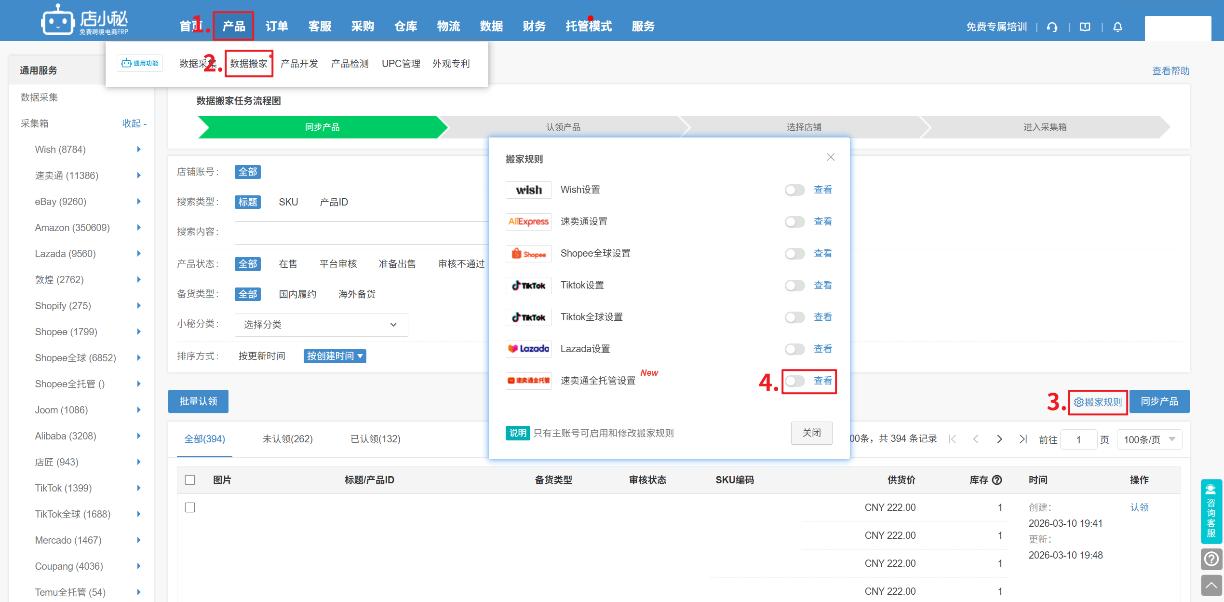Click 查看 link for Lazada设置
The width and height of the screenshot is (1224, 602).
tap(822, 349)
